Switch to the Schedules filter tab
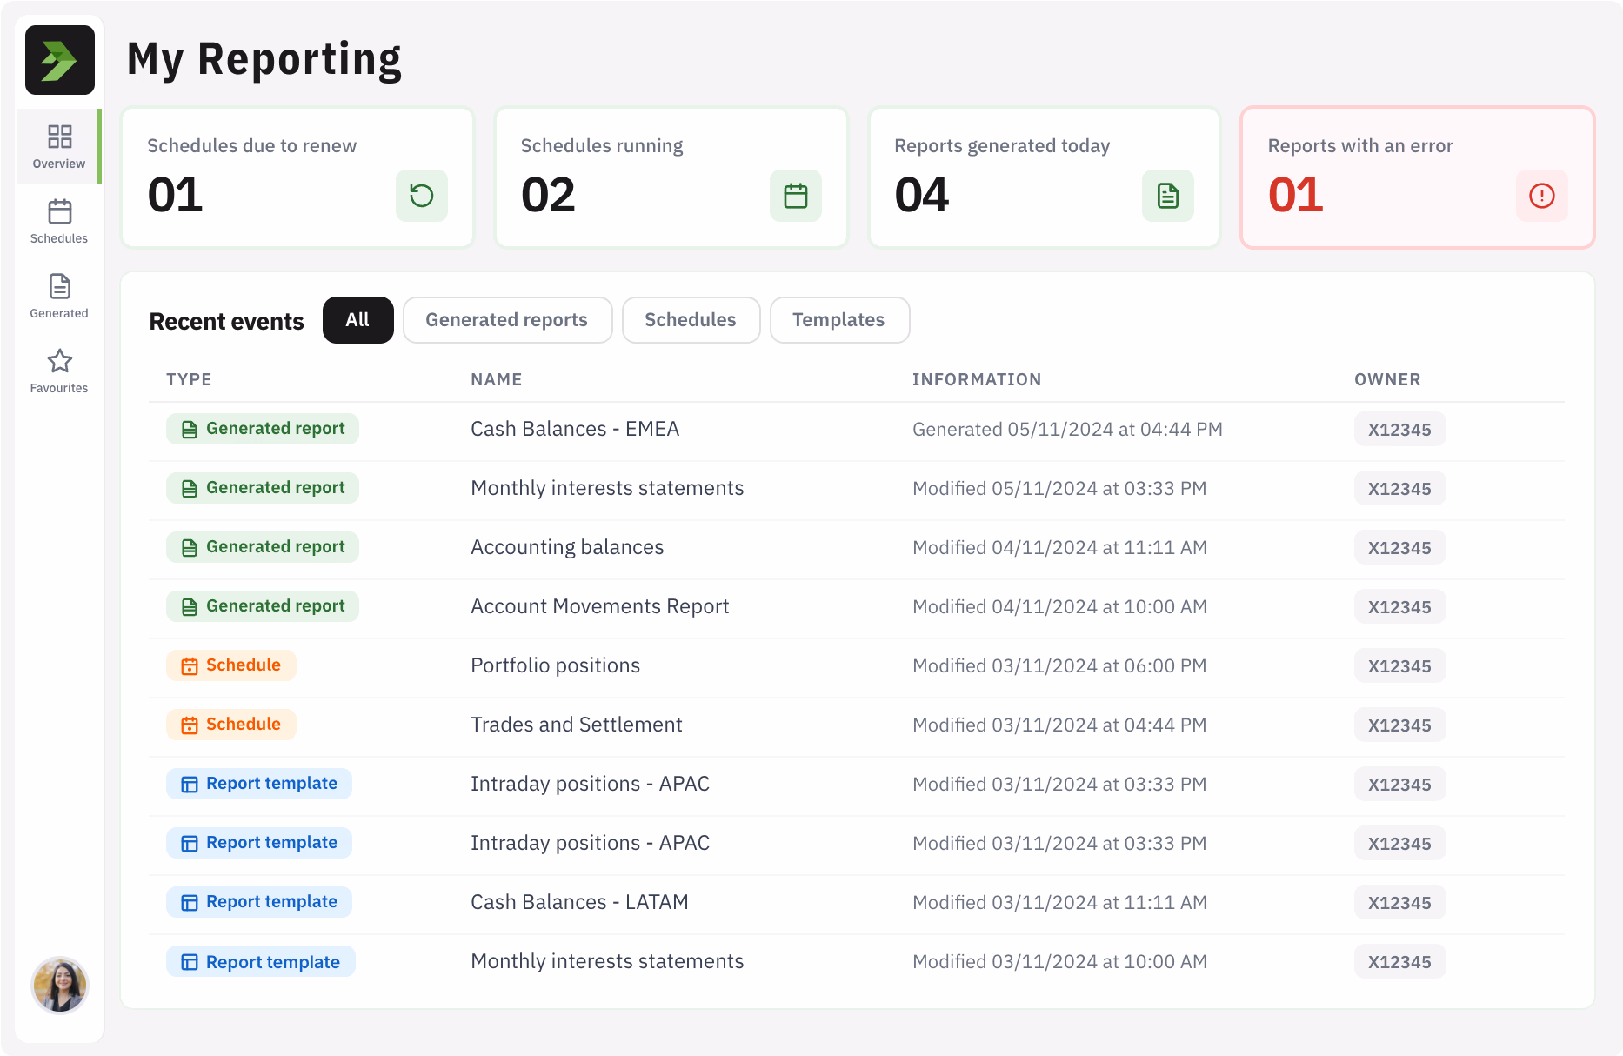 (691, 320)
